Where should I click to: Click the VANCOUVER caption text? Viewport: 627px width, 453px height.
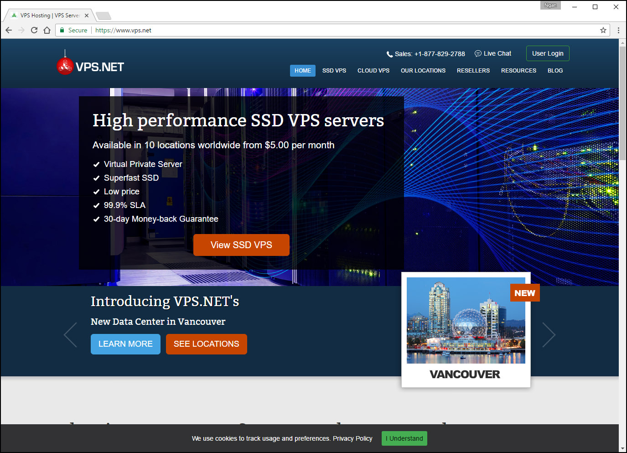(x=465, y=375)
